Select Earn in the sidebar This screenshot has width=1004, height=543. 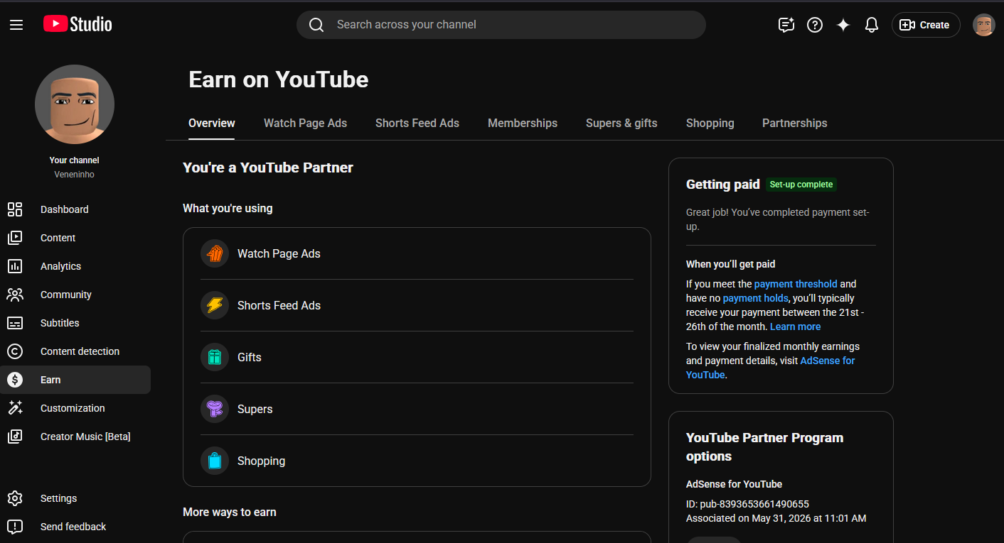coord(75,380)
